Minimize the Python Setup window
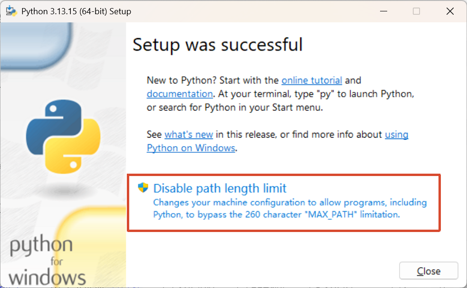 click(x=383, y=11)
